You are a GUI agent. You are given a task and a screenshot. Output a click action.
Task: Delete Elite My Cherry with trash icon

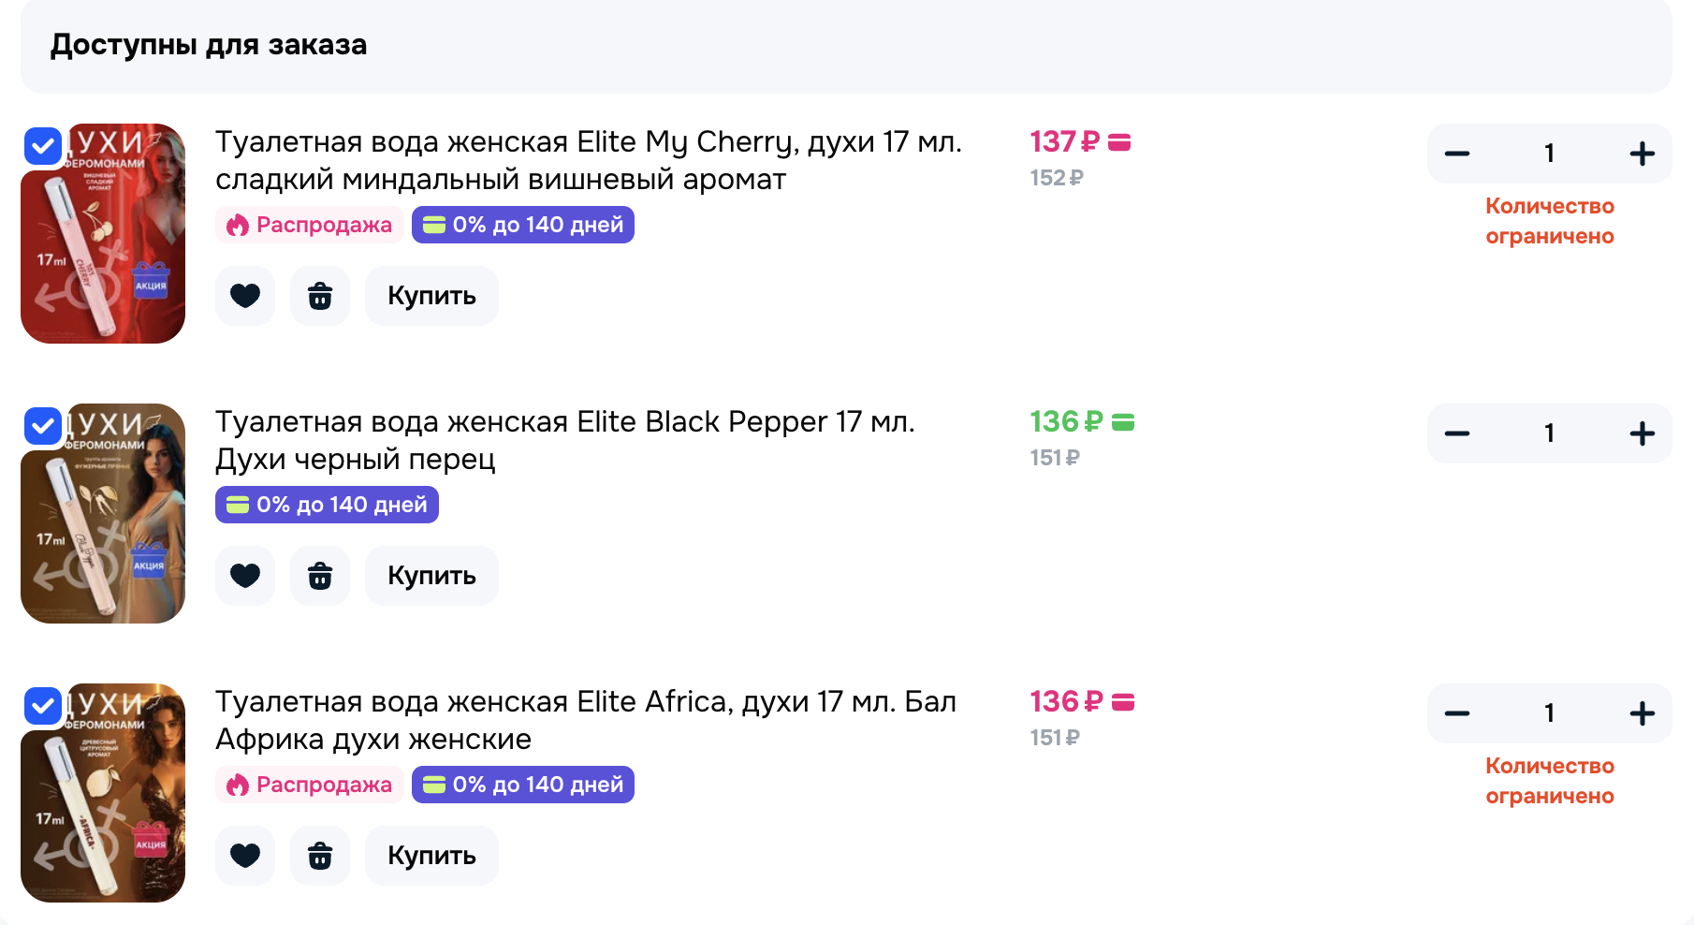[320, 296]
